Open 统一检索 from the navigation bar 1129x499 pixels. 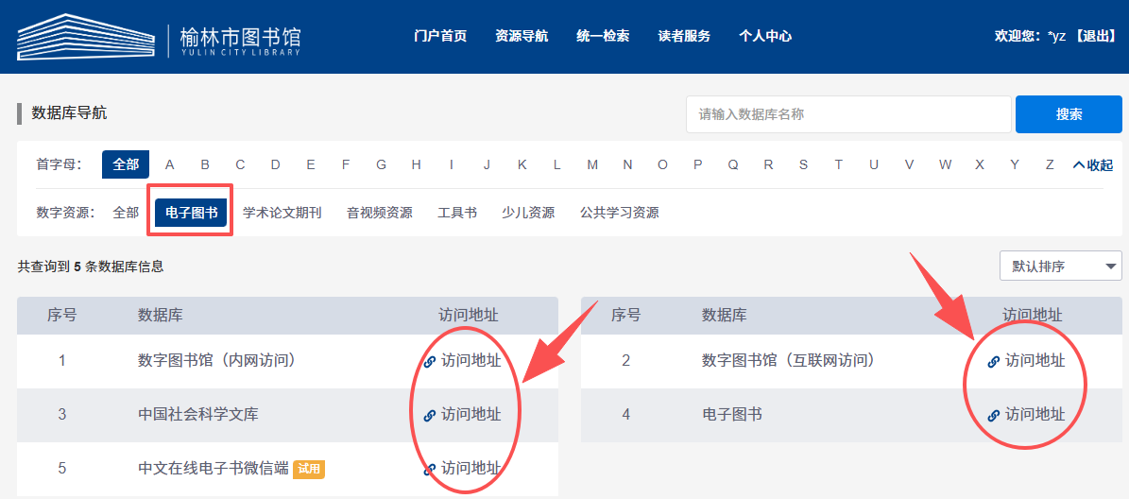(603, 36)
